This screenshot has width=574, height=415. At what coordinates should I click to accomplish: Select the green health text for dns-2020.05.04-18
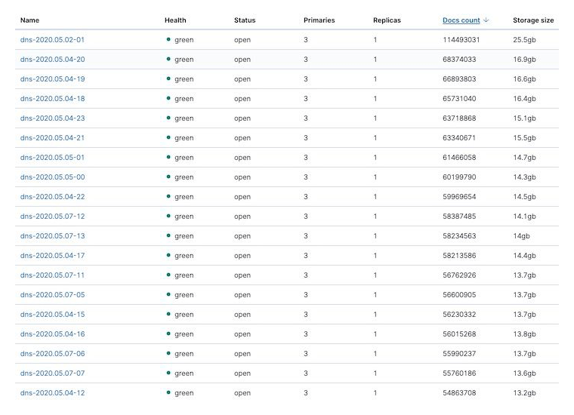(x=184, y=98)
